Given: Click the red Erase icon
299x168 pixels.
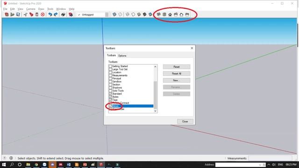Looking at the screenshot, I should pos(43,14).
